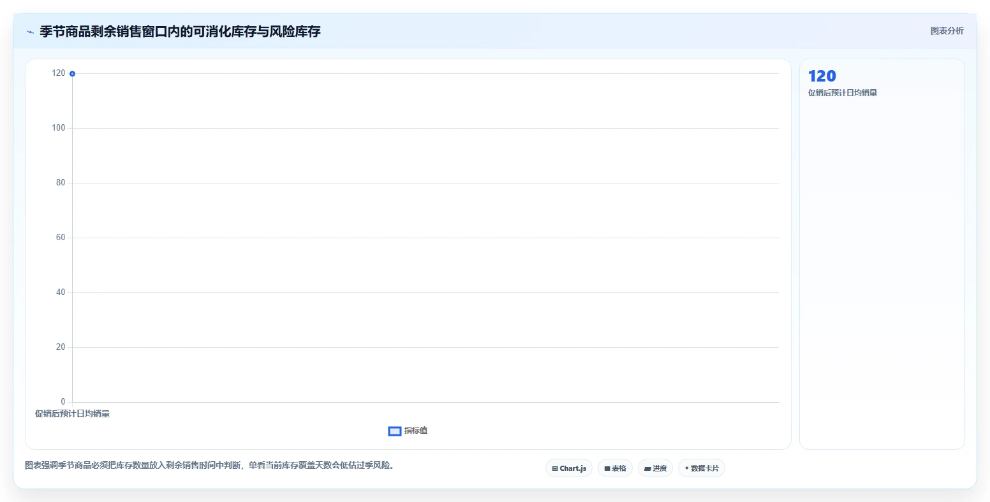Image resolution: width=990 pixels, height=502 pixels.
Task: Click the Chart.js tag button
Action: [569, 468]
